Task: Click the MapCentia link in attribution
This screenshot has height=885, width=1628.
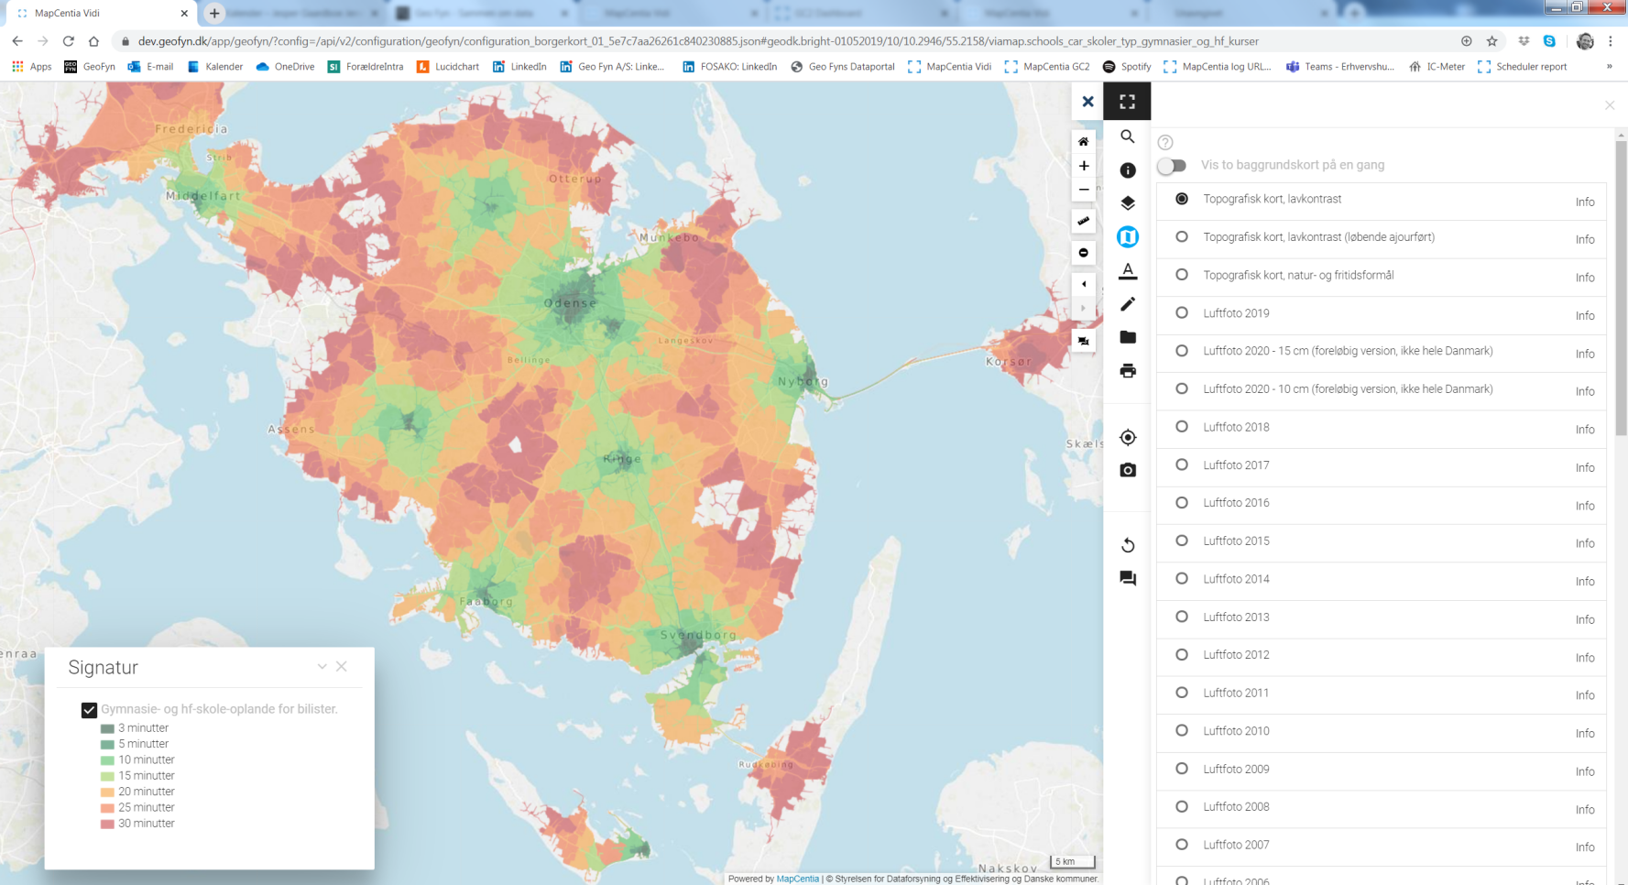Action: coord(797,879)
